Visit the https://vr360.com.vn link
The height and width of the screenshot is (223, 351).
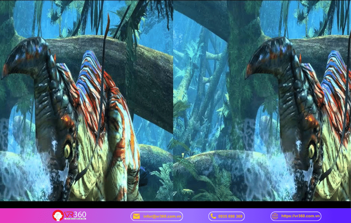pyautogui.click(x=300, y=216)
